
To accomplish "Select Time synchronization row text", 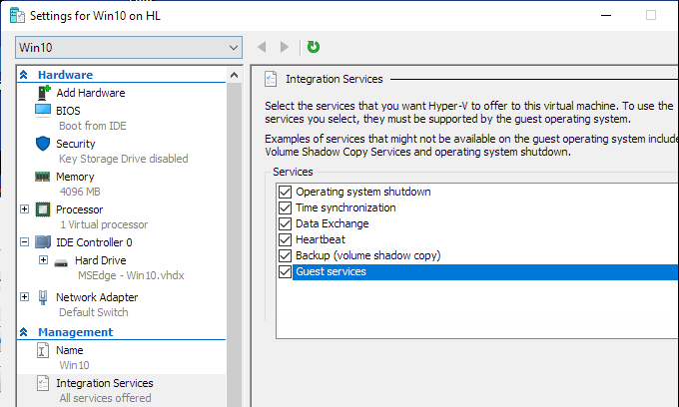I will pos(345,207).
